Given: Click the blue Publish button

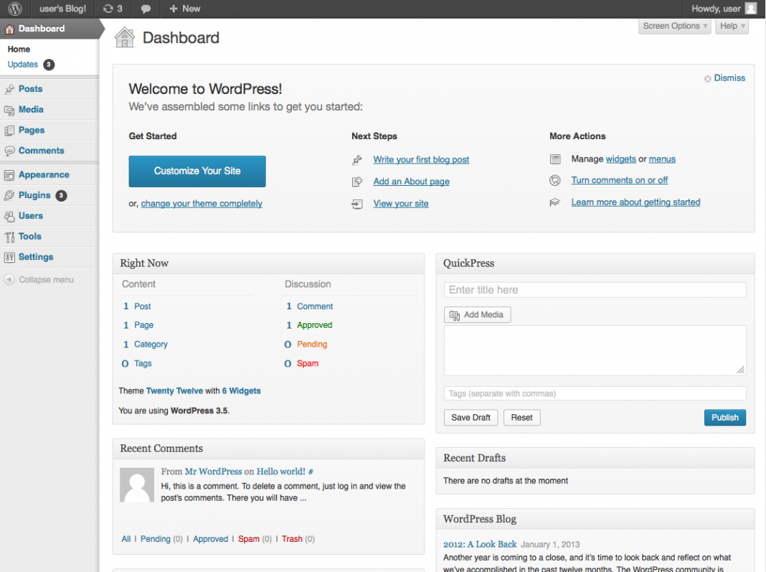Looking at the screenshot, I should tap(725, 418).
